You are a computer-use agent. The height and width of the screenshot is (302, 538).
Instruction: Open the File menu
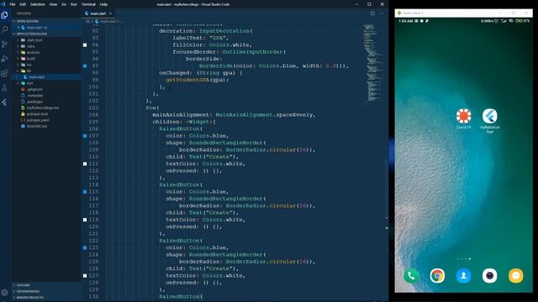point(13,4)
